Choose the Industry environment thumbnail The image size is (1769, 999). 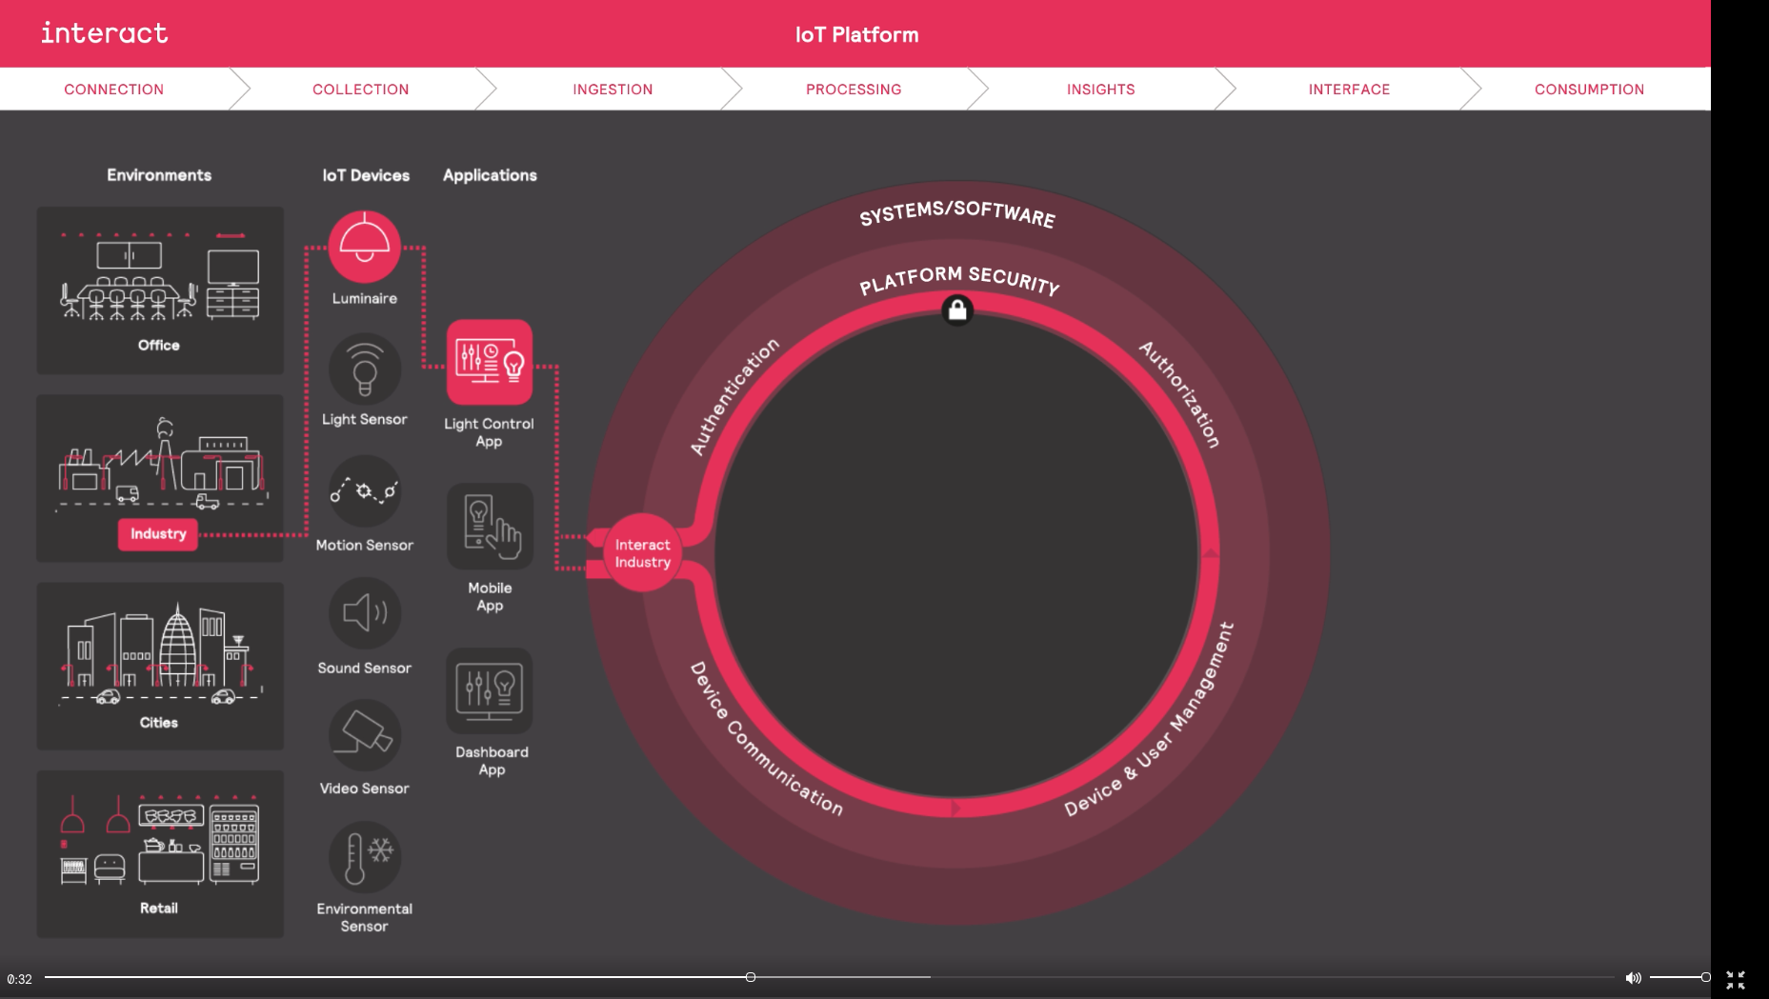(x=160, y=478)
